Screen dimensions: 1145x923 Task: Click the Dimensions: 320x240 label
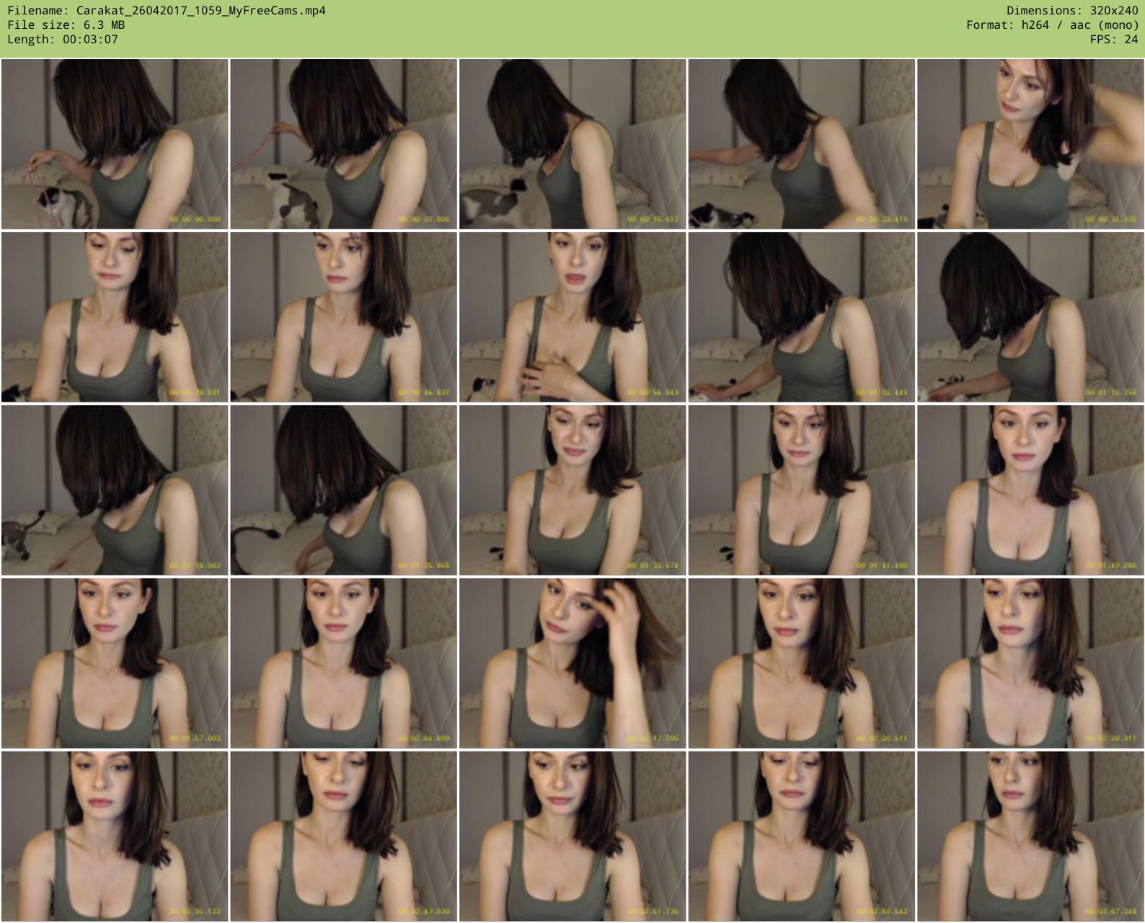(x=1072, y=11)
